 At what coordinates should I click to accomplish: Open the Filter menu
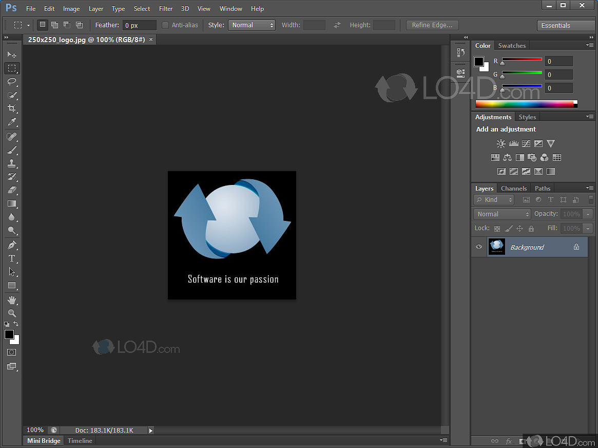tap(166, 9)
